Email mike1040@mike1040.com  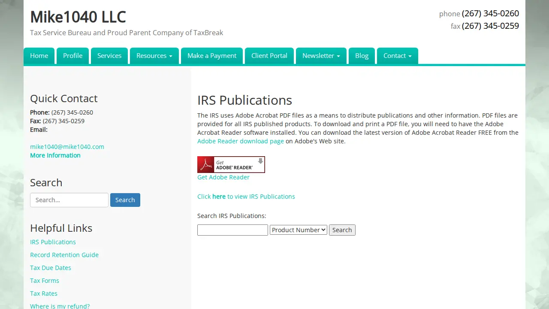[x=67, y=147]
